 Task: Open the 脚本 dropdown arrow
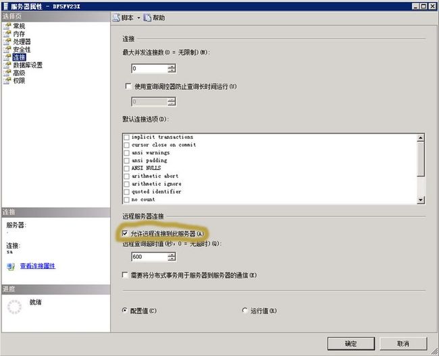138,18
